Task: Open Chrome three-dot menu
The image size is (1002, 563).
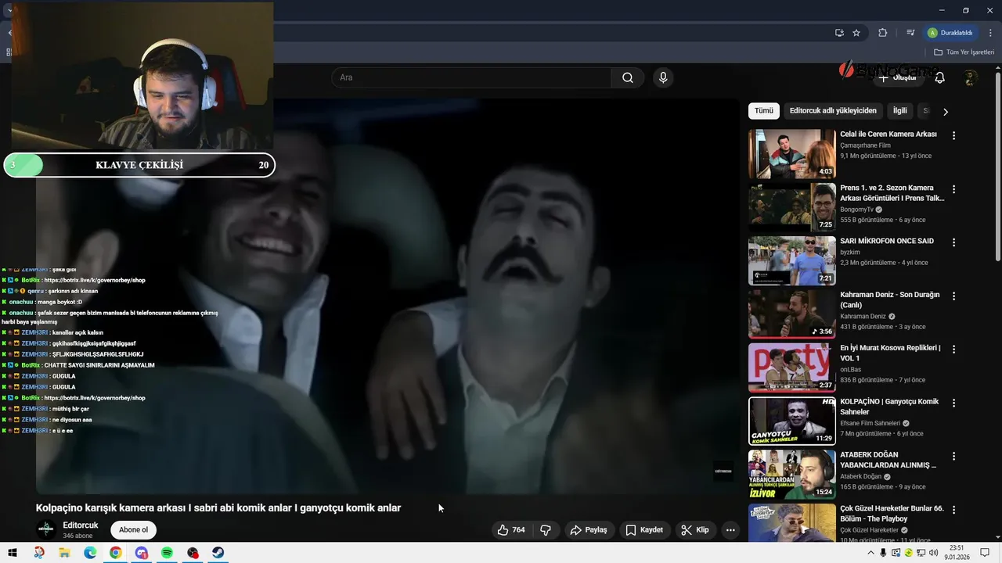Action: [x=990, y=33]
